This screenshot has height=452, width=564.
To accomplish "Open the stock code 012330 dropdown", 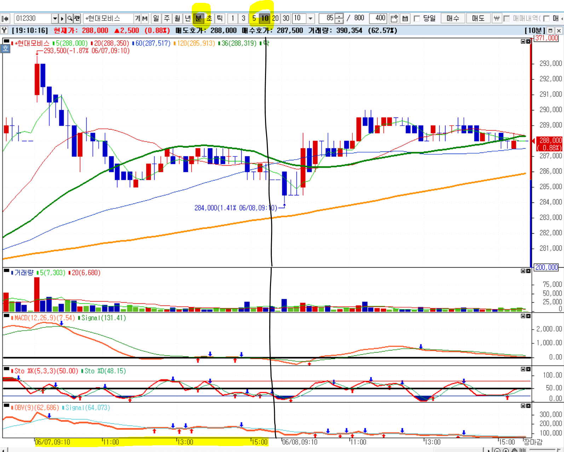I will (55, 18).
